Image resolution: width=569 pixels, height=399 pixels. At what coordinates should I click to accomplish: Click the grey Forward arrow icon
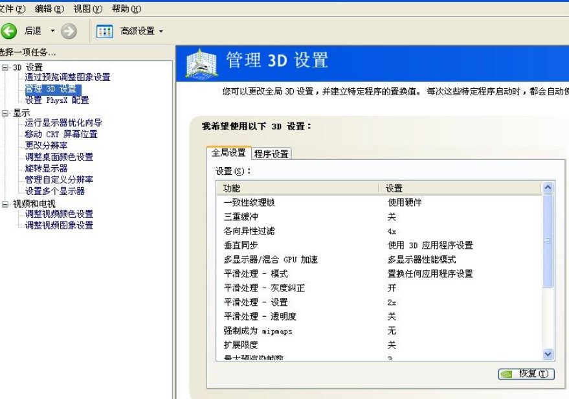click(69, 31)
